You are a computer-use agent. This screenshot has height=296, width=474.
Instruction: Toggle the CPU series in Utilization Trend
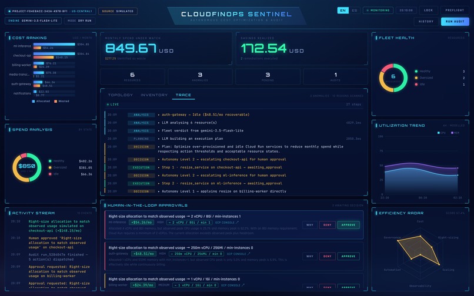[441, 133]
